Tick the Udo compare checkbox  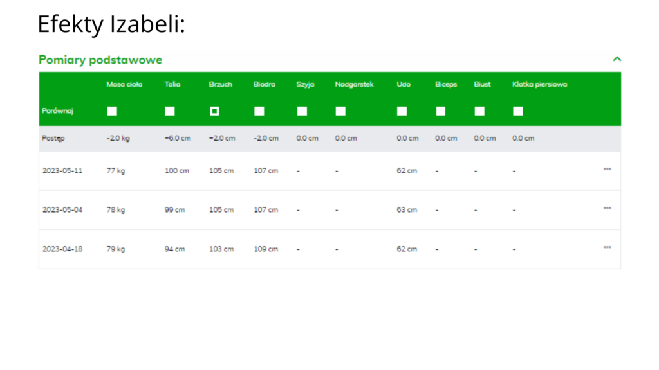tap(402, 111)
